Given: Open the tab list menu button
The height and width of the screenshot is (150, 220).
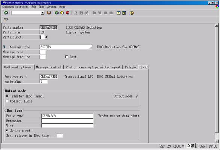Looking at the screenshot, I should coord(146,67).
